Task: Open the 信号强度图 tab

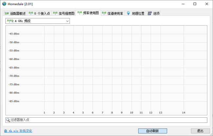Action: 64,13
